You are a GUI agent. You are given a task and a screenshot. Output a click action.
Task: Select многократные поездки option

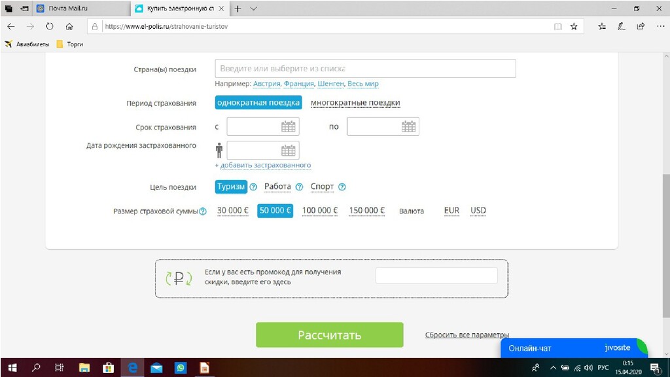pos(355,103)
